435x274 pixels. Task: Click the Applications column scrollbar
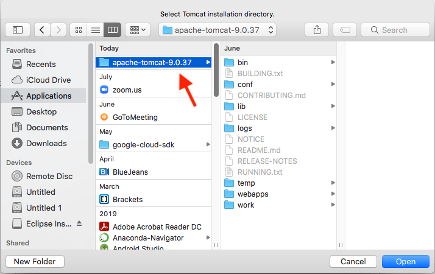(216, 70)
